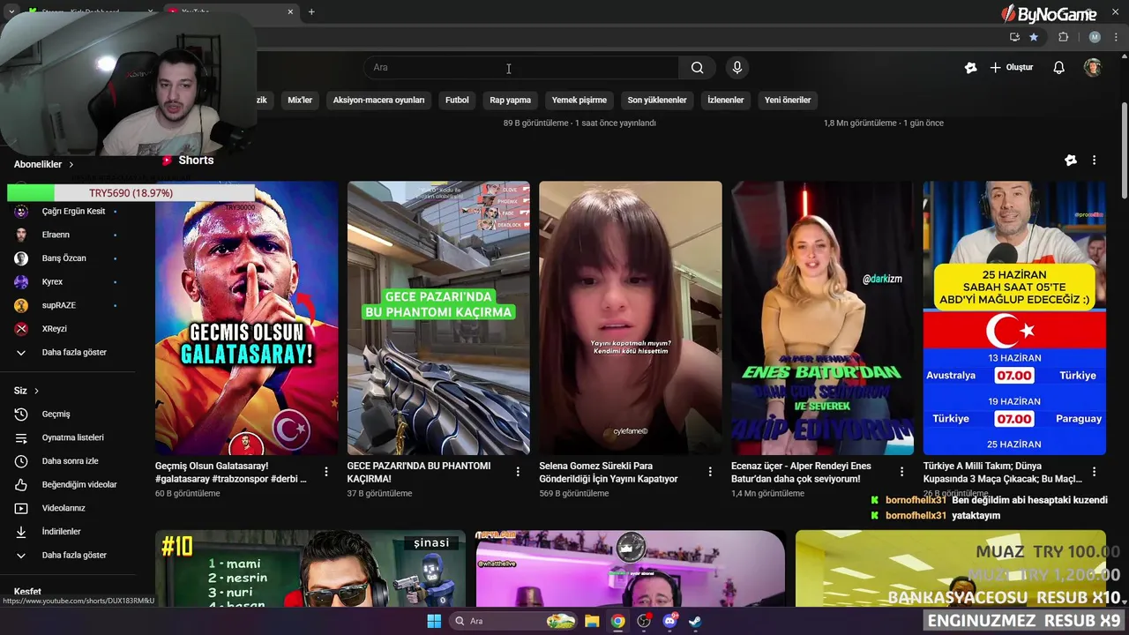Image resolution: width=1129 pixels, height=635 pixels.
Task: Open Windows Start menu
Action: [434, 621]
